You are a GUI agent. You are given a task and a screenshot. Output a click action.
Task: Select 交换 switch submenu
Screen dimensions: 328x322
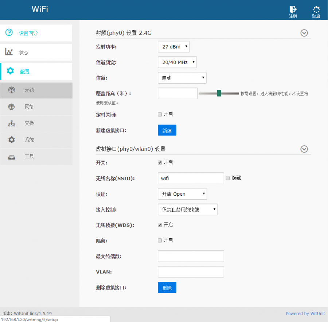36,124
